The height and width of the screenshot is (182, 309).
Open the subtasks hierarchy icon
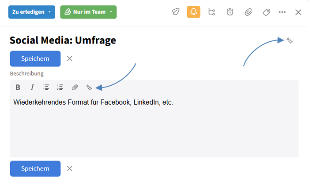[x=211, y=12]
